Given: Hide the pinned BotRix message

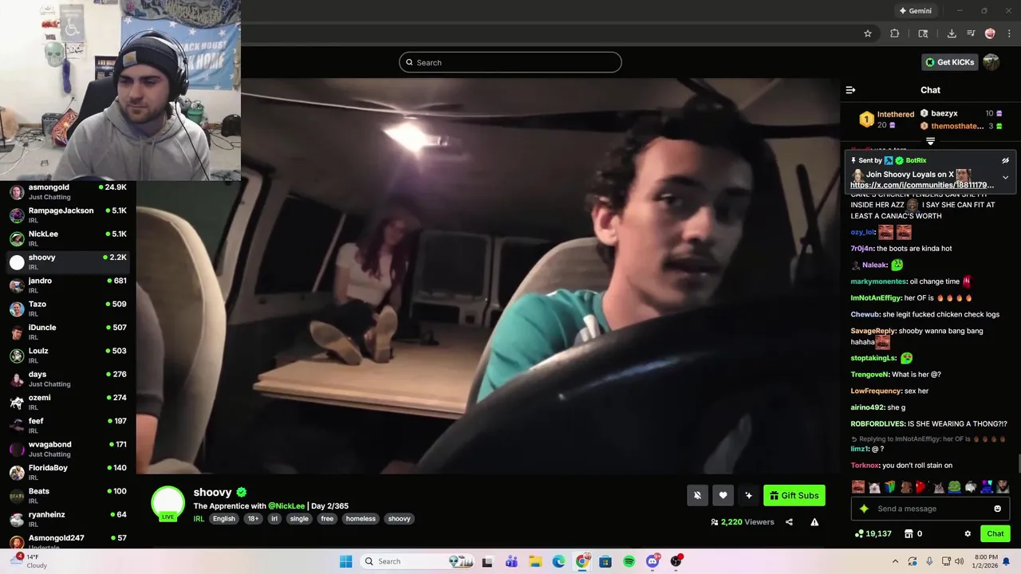Looking at the screenshot, I should point(1005,160).
